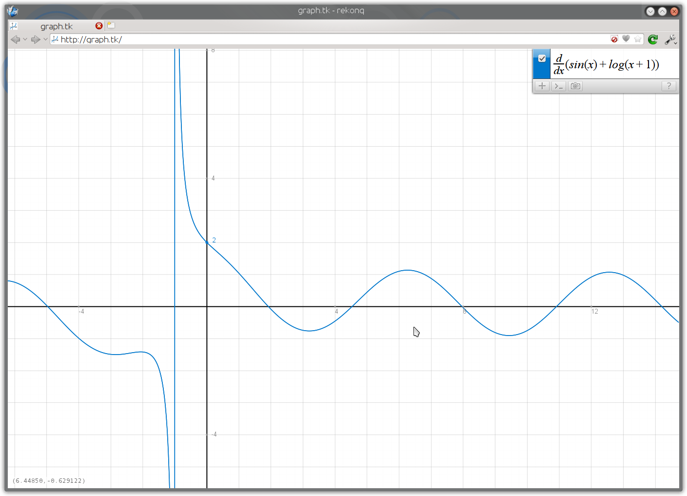Image resolution: width=687 pixels, height=496 pixels.
Task: Add a new equation with the plus button
Action: point(542,86)
